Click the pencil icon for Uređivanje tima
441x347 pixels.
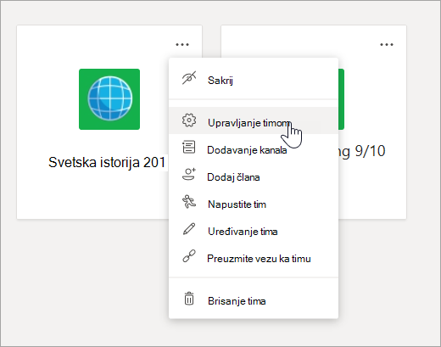(189, 229)
